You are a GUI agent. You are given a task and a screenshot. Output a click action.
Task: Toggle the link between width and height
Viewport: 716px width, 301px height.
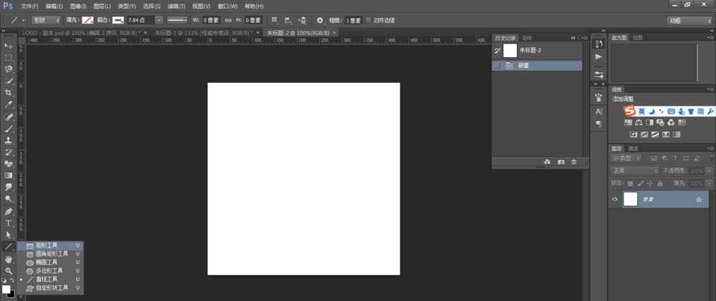[x=228, y=20]
